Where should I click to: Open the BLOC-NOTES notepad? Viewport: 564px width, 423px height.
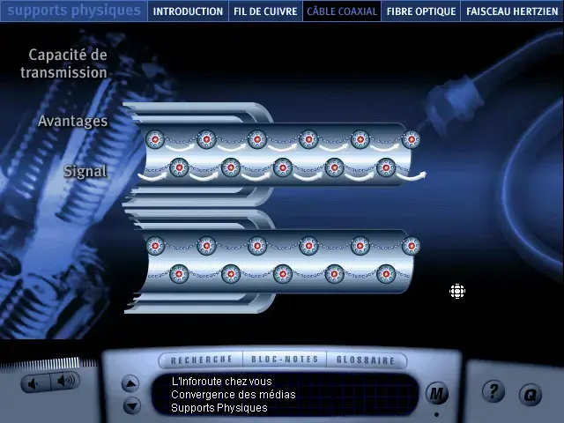[285, 360]
